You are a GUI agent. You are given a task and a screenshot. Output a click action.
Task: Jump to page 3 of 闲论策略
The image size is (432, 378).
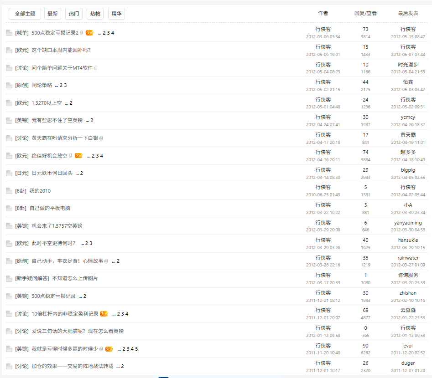(x=65, y=85)
